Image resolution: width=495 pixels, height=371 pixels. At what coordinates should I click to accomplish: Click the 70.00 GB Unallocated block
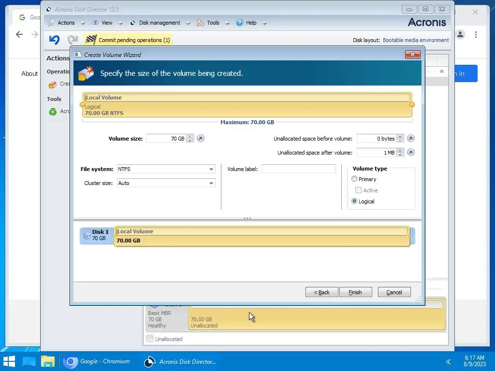pyautogui.click(x=317, y=315)
